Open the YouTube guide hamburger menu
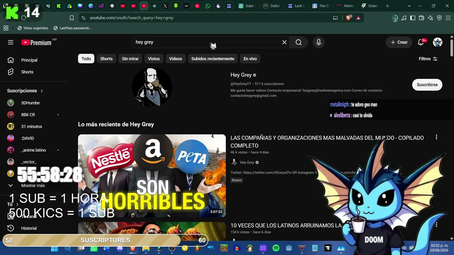 11,42
